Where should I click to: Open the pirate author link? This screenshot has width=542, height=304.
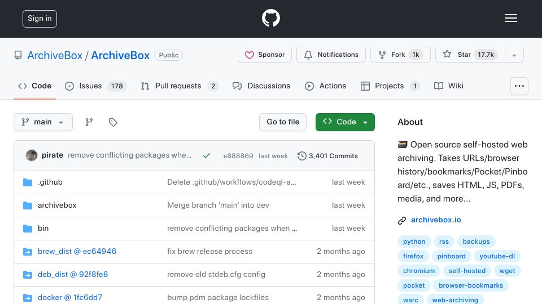click(x=53, y=155)
